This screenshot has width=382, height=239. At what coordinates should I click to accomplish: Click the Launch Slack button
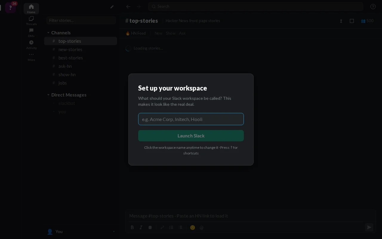(191, 136)
